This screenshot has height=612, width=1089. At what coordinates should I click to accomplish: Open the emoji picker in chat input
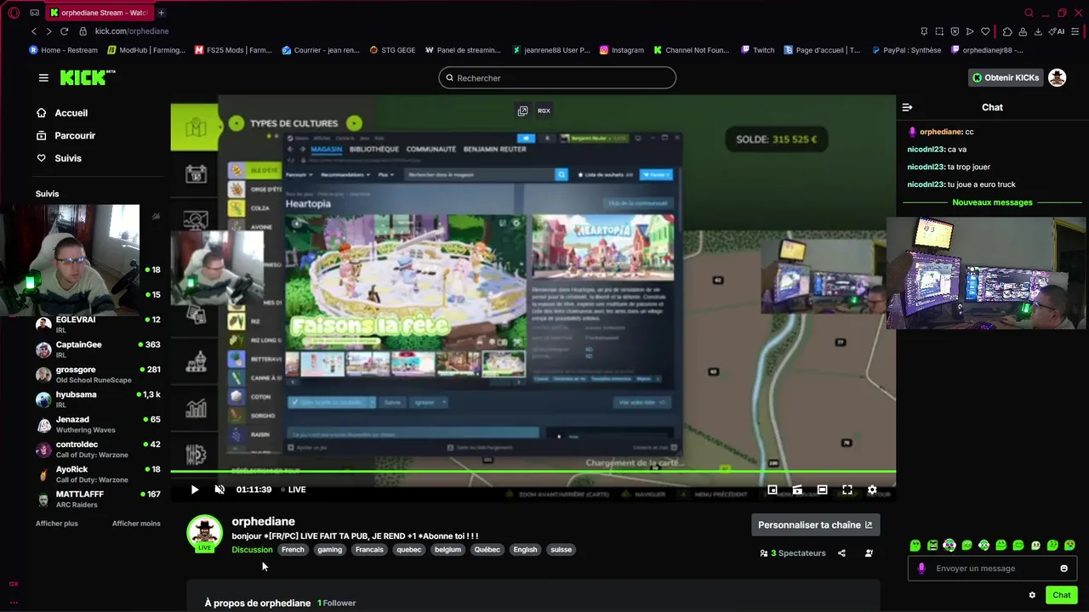(x=1063, y=569)
